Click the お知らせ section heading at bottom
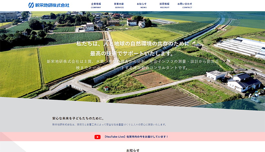This screenshot has width=265, height=152. 132,150
